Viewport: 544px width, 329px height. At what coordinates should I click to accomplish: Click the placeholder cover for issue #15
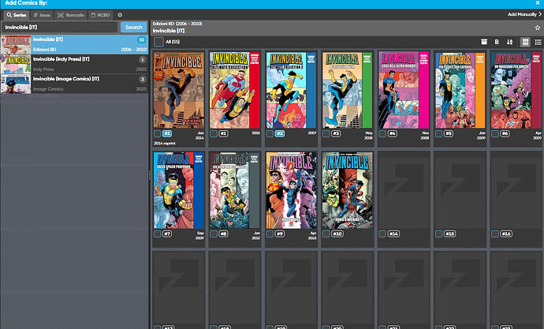[x=460, y=190]
